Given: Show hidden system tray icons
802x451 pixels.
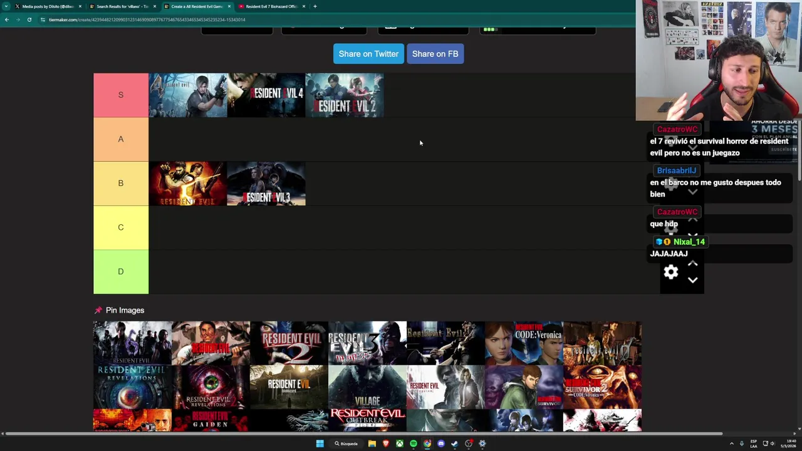Looking at the screenshot, I should (731, 443).
